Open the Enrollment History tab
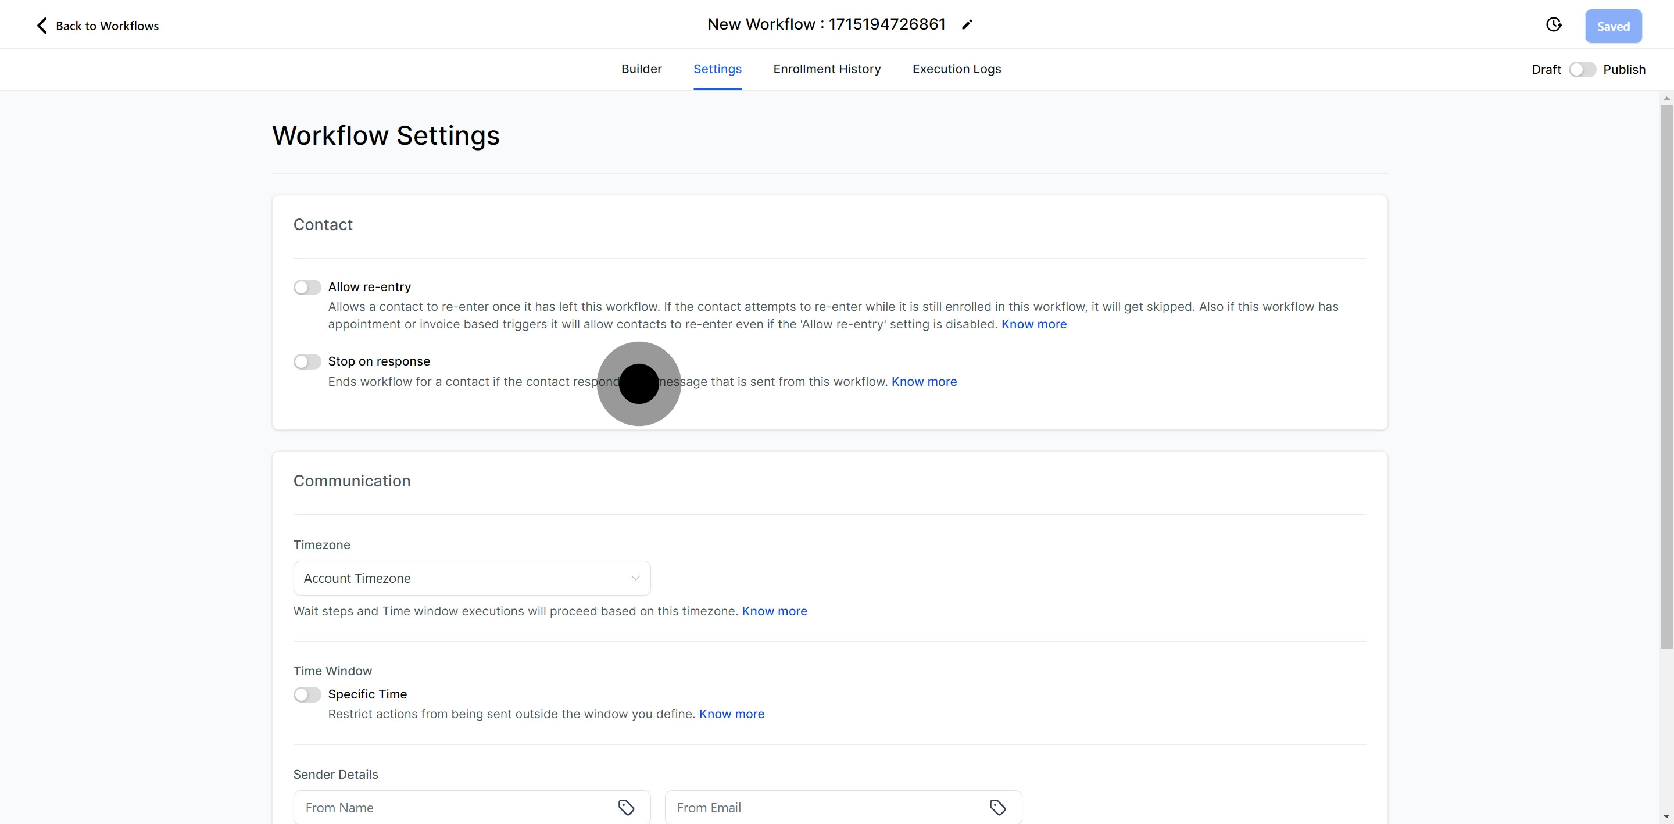 827,69
